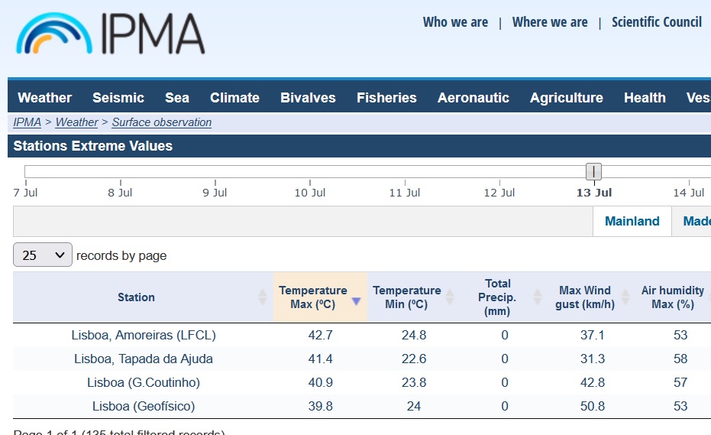Click Temperature Max descending sort arrow
This screenshot has width=711, height=435.
[x=356, y=301]
